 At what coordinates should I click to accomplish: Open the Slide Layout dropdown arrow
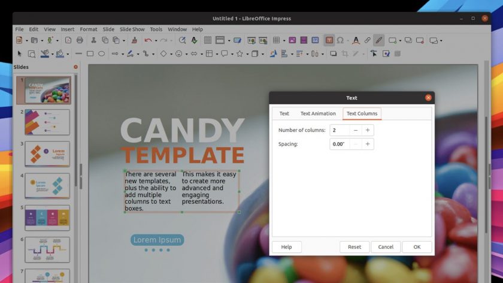click(441, 41)
